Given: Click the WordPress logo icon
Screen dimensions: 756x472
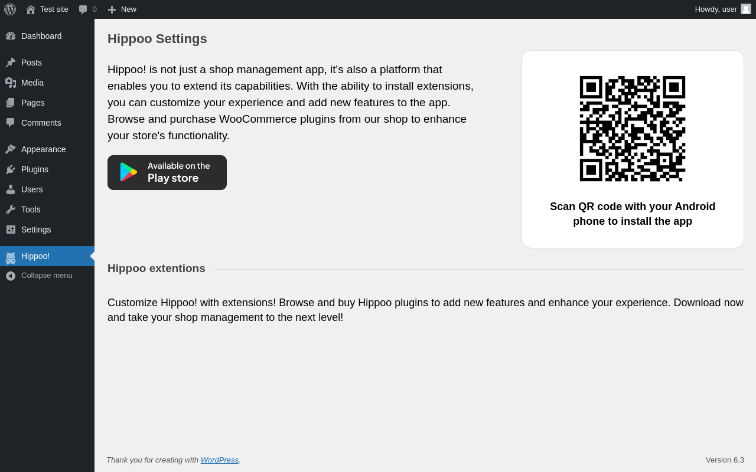Looking at the screenshot, I should point(10,9).
